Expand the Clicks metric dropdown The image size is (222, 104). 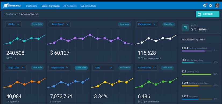coord(13,24)
